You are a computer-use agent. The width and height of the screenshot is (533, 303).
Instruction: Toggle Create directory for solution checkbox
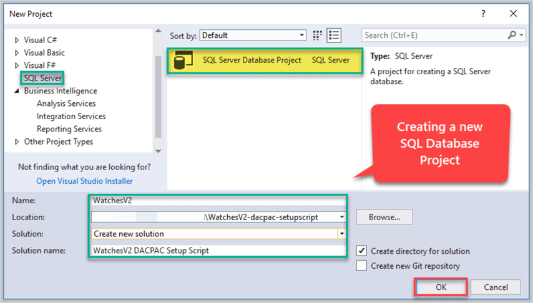point(361,251)
